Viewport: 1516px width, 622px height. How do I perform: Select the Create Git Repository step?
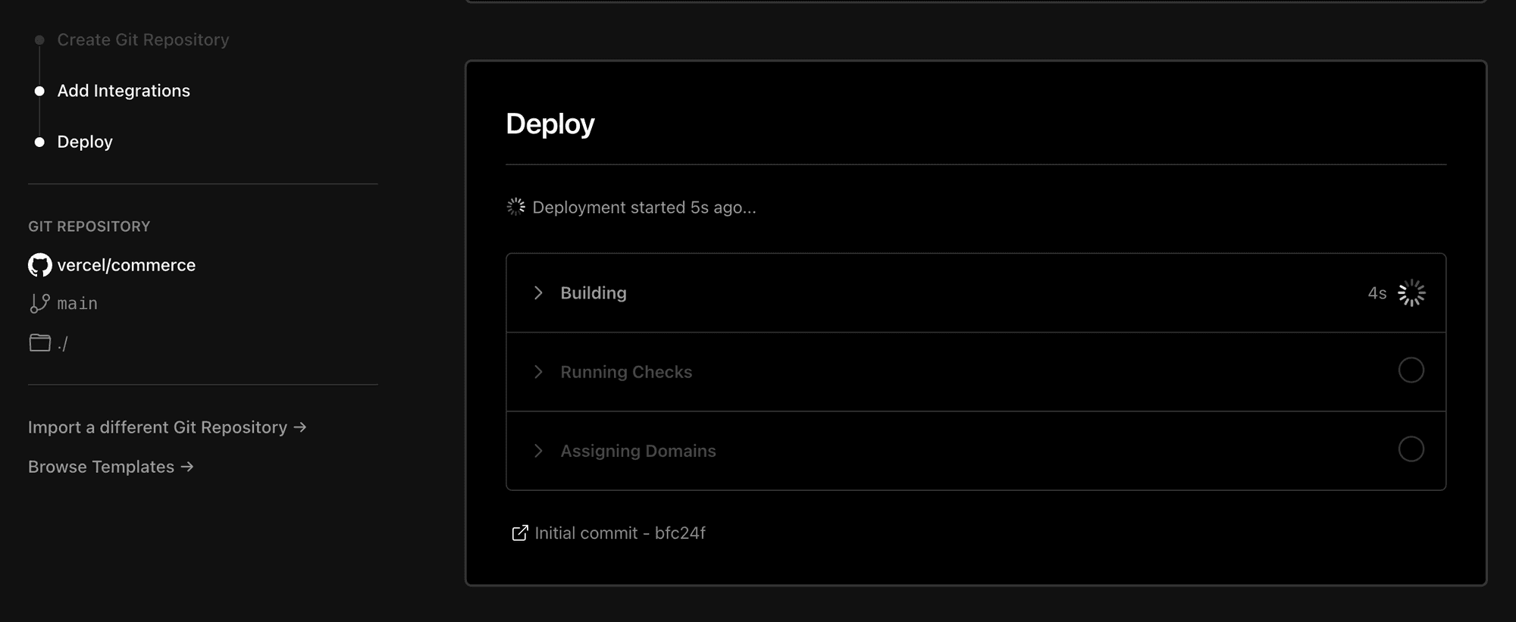pos(143,39)
